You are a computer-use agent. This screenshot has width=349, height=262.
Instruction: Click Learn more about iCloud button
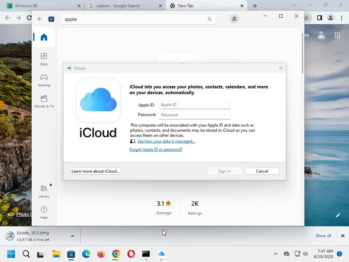(95, 171)
